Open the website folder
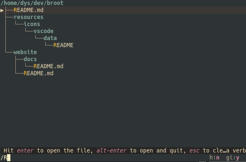 pyautogui.click(x=25, y=52)
